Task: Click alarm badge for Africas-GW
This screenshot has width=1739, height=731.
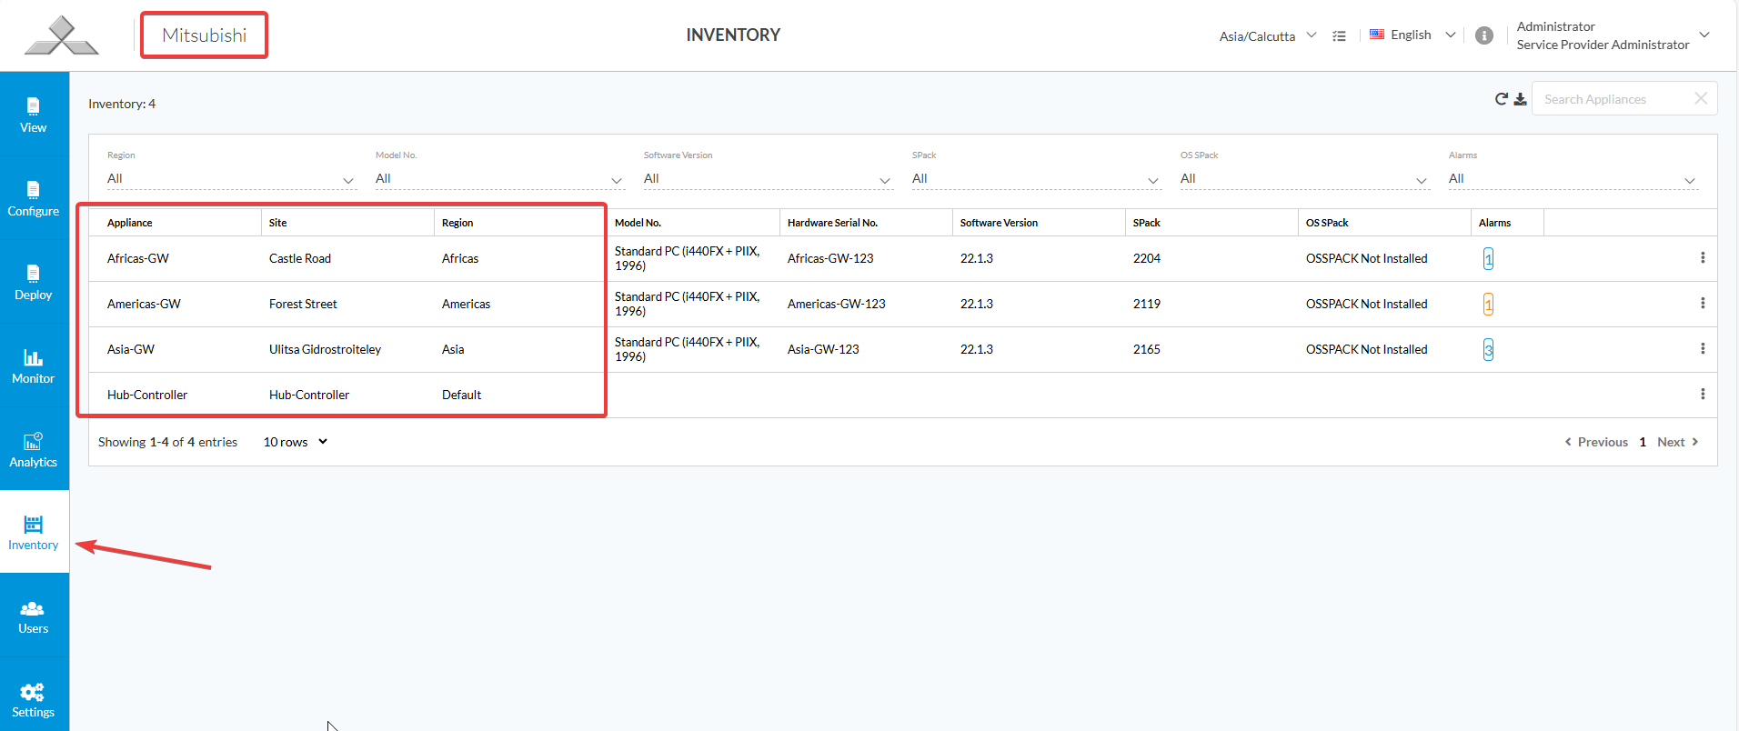Action: click(x=1488, y=259)
